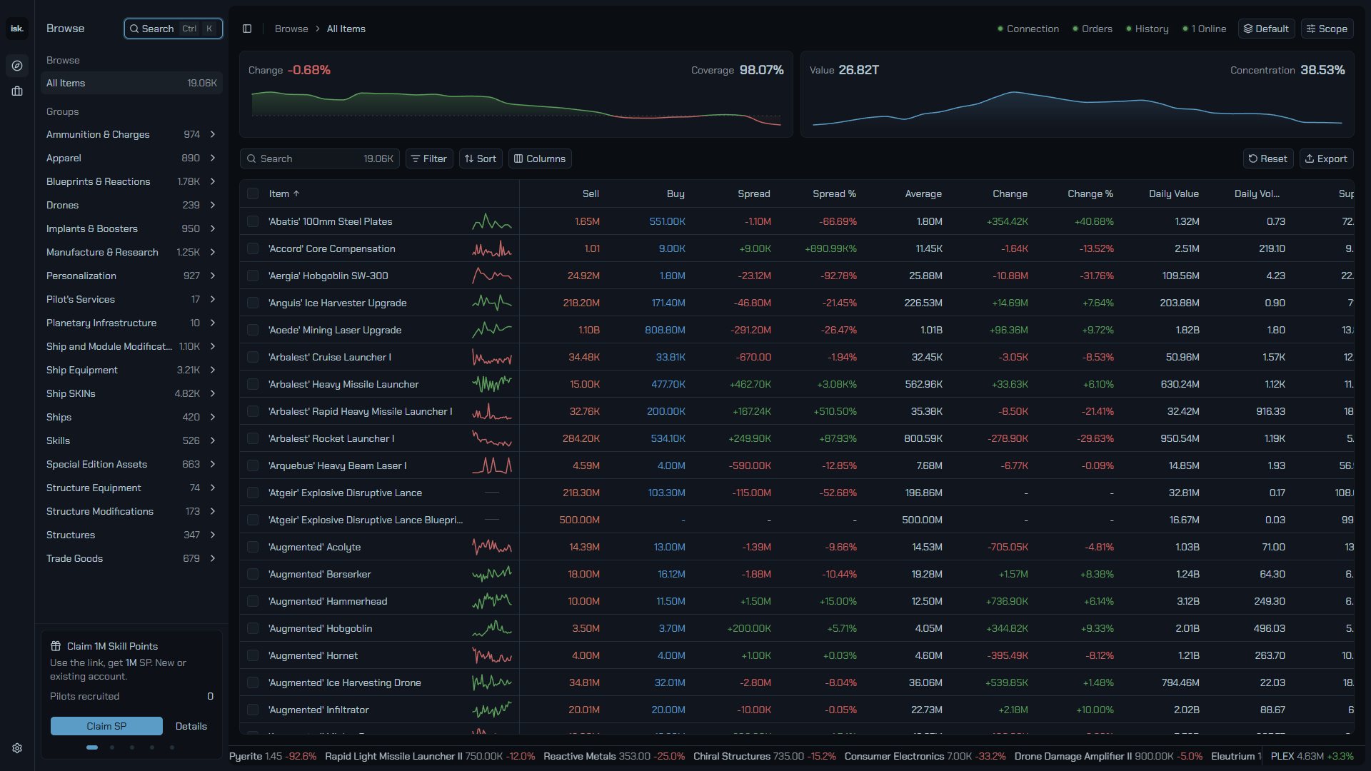Open the briefcase portfolio sidebar icon
The width and height of the screenshot is (1371, 771).
[x=17, y=91]
